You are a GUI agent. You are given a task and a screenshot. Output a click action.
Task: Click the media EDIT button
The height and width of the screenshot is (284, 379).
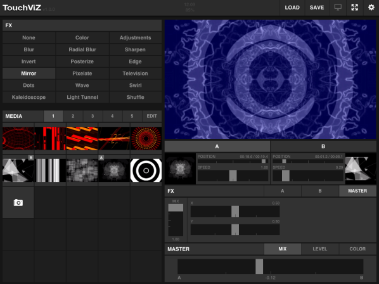[x=152, y=116]
